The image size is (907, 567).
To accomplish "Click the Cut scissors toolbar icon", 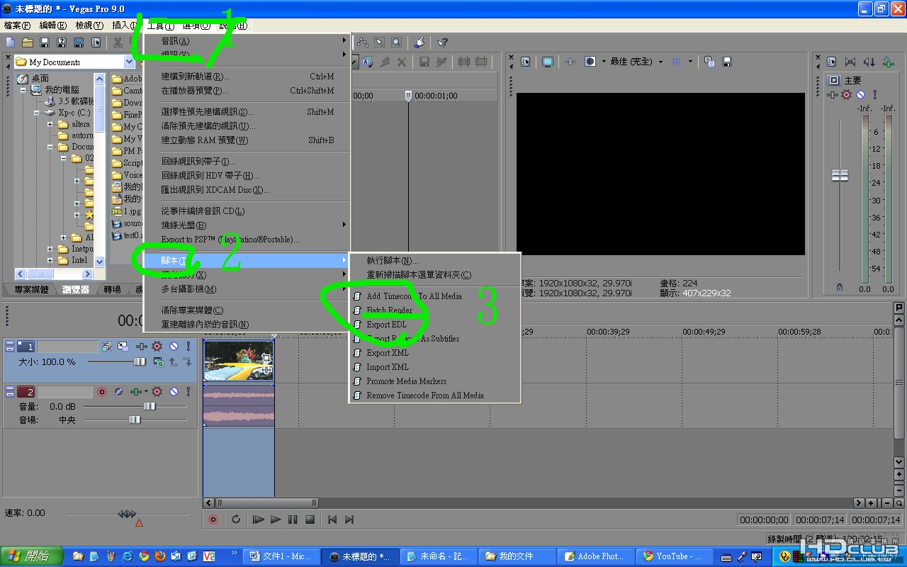I will tap(118, 43).
